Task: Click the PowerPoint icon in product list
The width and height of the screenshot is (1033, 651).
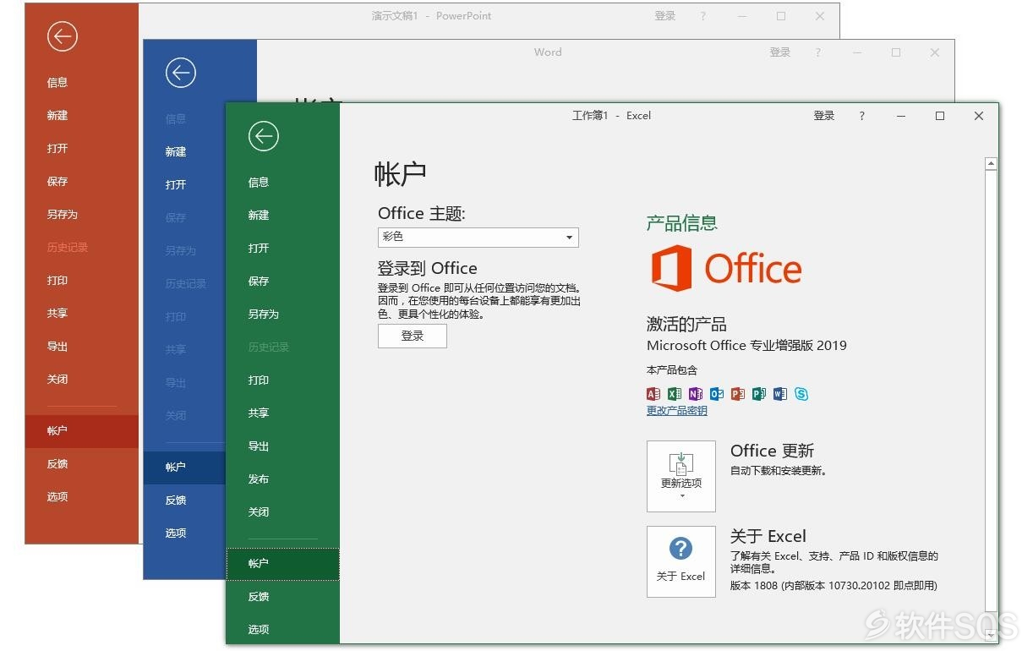Action: pyautogui.click(x=738, y=394)
